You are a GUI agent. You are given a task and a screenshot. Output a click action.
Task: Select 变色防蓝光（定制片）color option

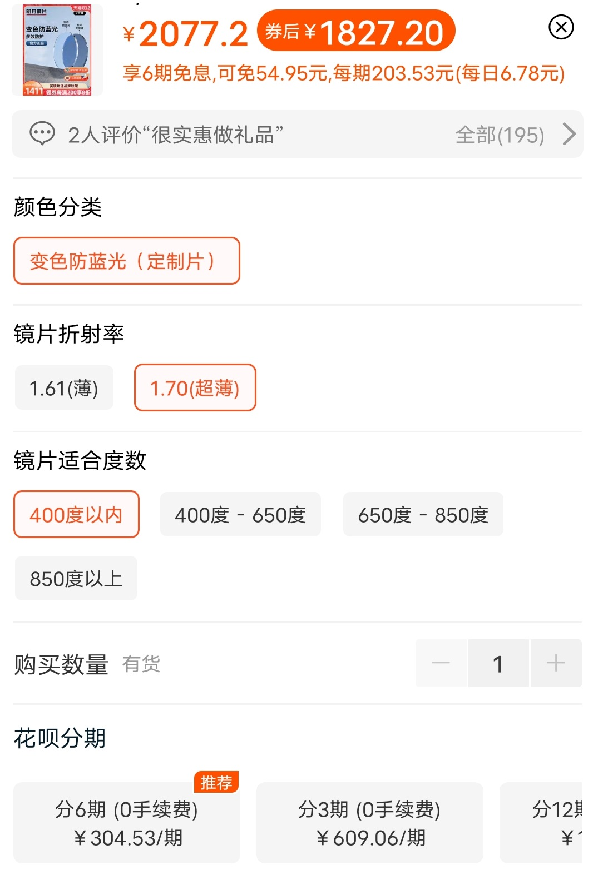[127, 261]
